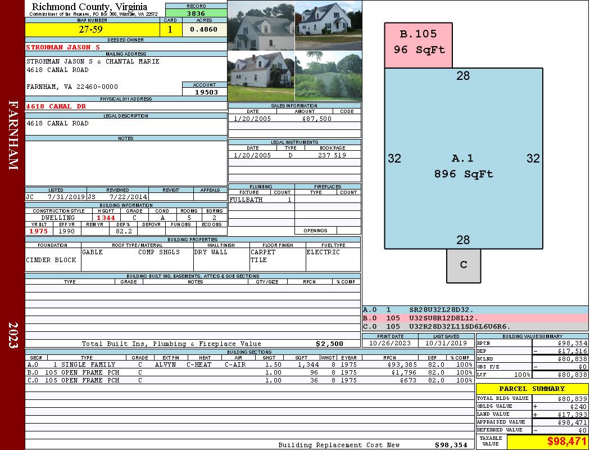Click the acres value 0.4860
590x450 pixels.
tap(204, 30)
